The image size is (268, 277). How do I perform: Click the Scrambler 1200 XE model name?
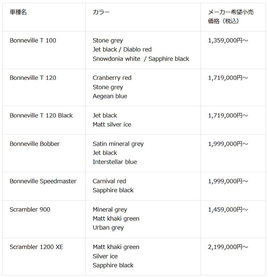[x=36, y=247]
